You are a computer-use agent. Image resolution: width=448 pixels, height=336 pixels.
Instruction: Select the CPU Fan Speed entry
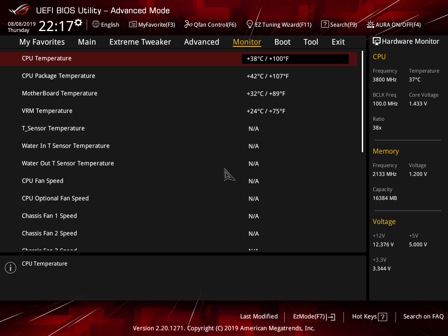pos(42,181)
